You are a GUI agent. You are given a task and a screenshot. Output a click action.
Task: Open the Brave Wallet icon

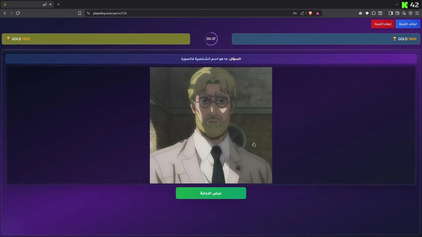point(397,13)
